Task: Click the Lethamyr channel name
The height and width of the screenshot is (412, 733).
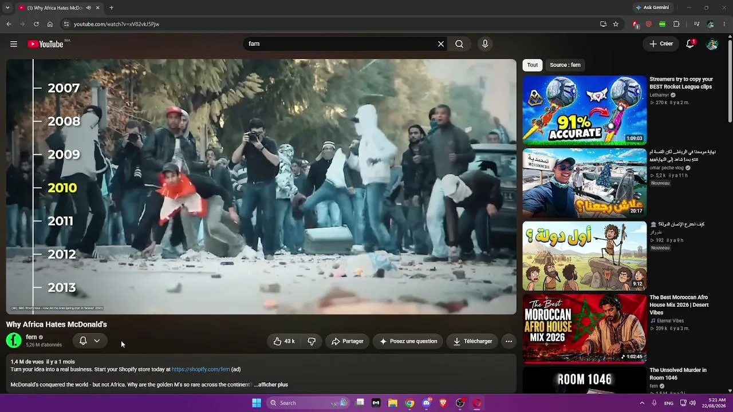Action: click(x=659, y=95)
